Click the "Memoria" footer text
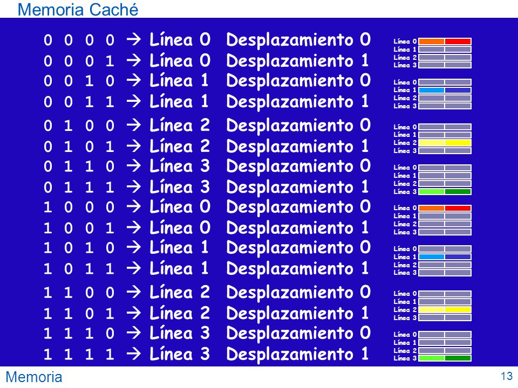The height and width of the screenshot is (388, 518). click(33, 377)
